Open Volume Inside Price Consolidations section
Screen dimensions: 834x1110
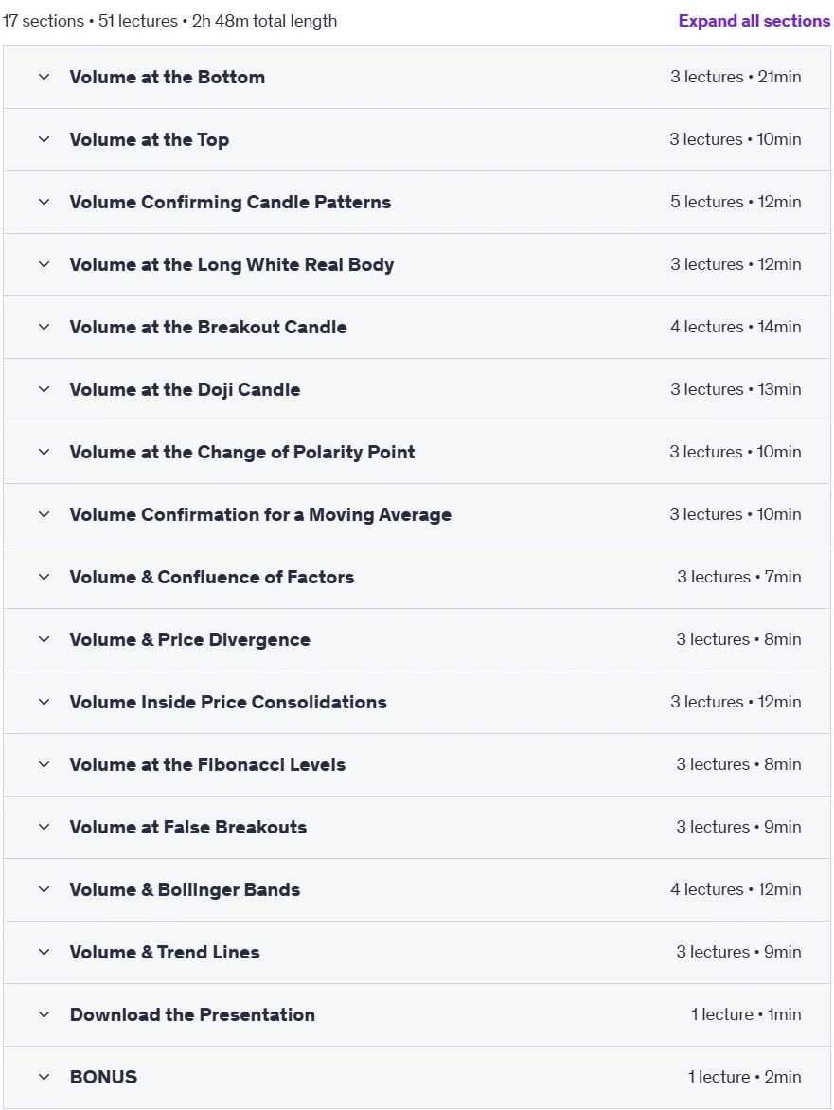[417, 702]
